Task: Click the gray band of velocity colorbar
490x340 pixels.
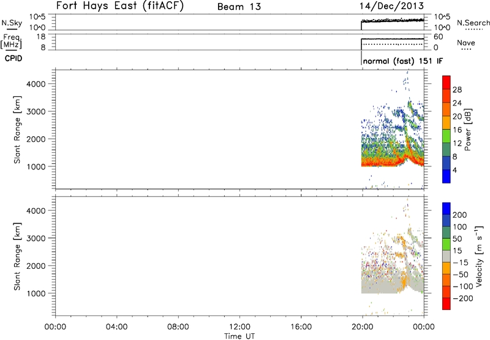Action: click(x=447, y=256)
